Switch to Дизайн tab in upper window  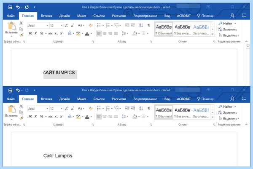(65, 16)
